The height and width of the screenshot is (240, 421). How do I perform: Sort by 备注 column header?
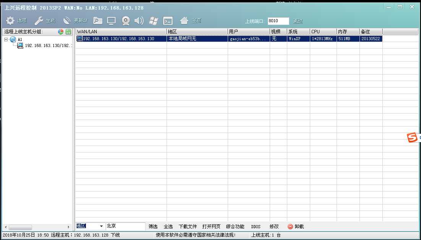click(x=371, y=32)
